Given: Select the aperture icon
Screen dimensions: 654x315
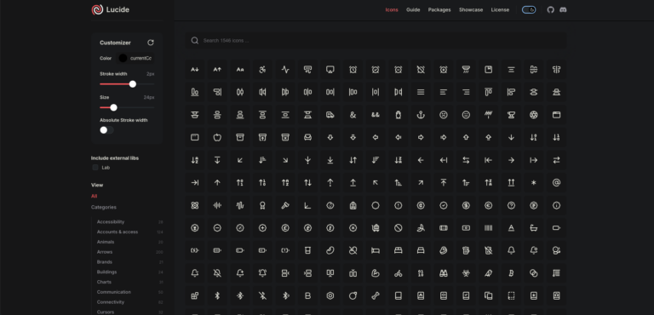Looking at the screenshot, I should (x=533, y=115).
